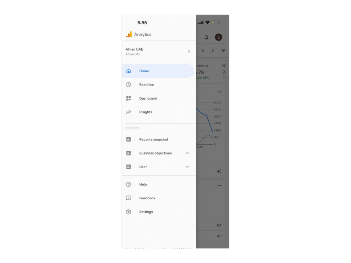This screenshot has height=263, width=351.
Task: Click the Insights sparkle icon on chart card
Action: tap(219, 171)
